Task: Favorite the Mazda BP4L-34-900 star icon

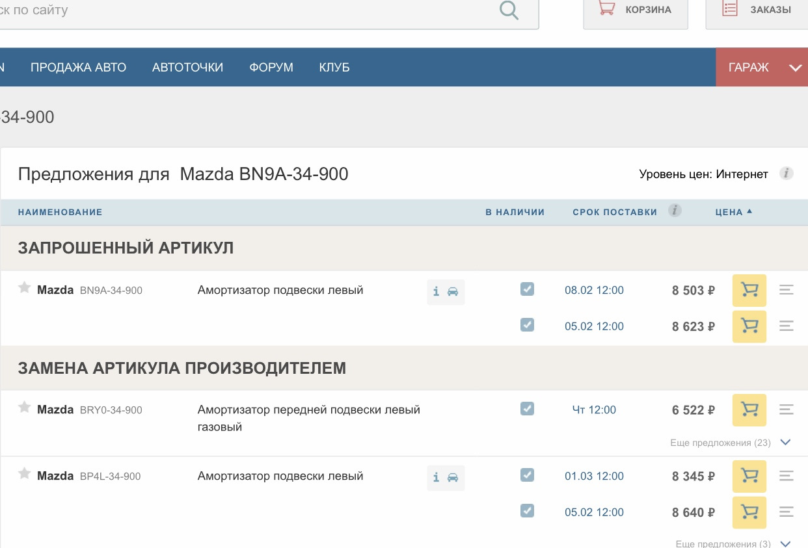Action: 25,474
